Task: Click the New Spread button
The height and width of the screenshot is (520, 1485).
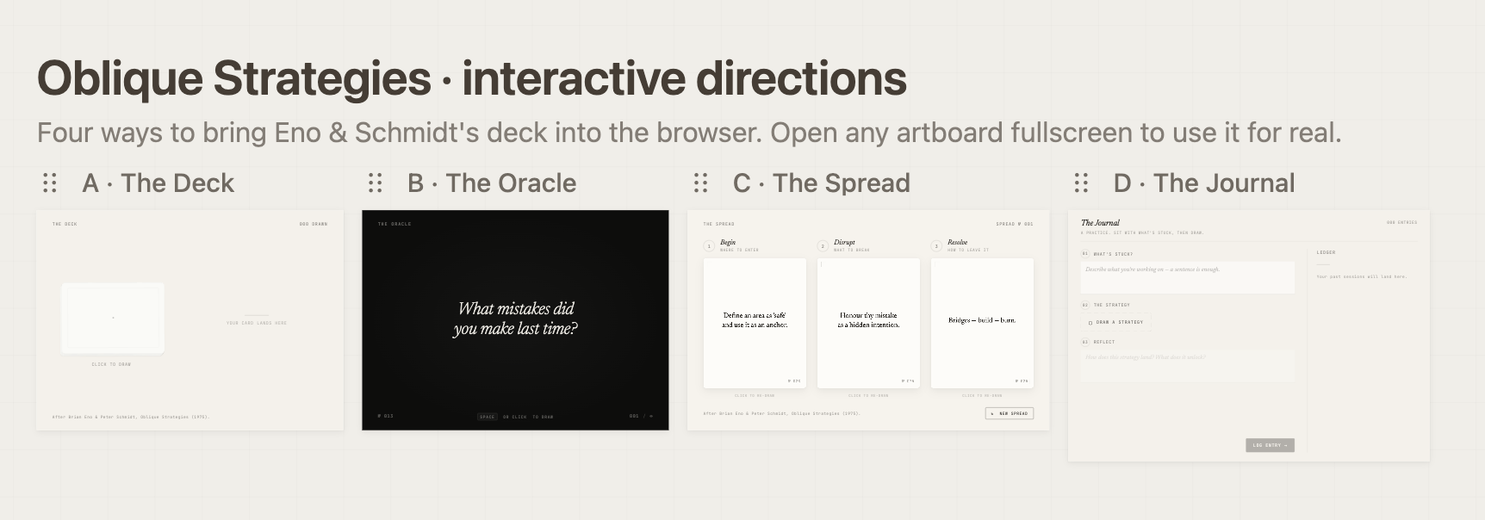Action: [1010, 413]
